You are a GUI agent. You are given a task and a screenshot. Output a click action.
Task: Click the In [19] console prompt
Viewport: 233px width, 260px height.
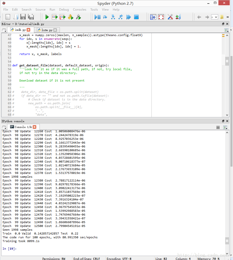pos(9,249)
